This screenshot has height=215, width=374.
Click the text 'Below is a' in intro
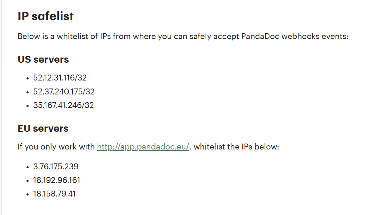[x=36, y=36]
